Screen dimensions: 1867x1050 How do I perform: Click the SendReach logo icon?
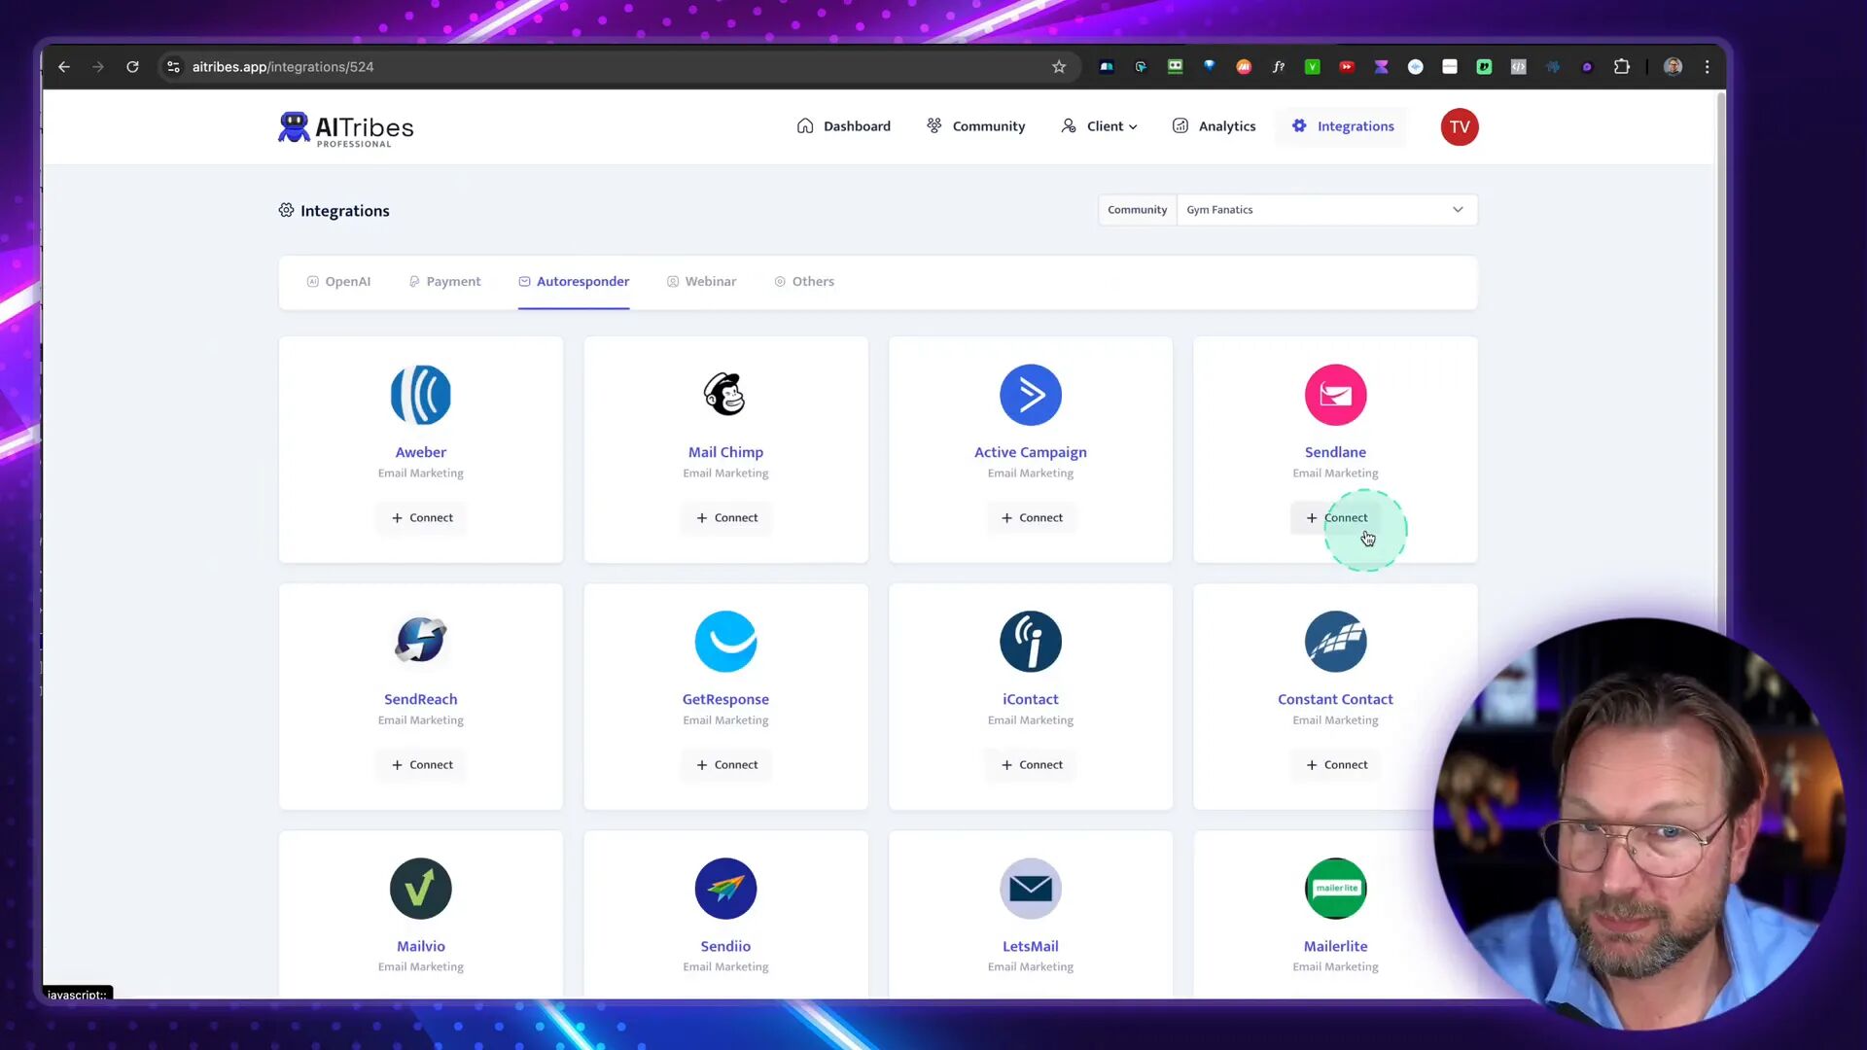[420, 642]
